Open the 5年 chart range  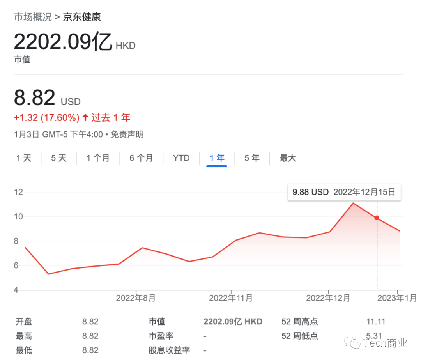pos(252,158)
